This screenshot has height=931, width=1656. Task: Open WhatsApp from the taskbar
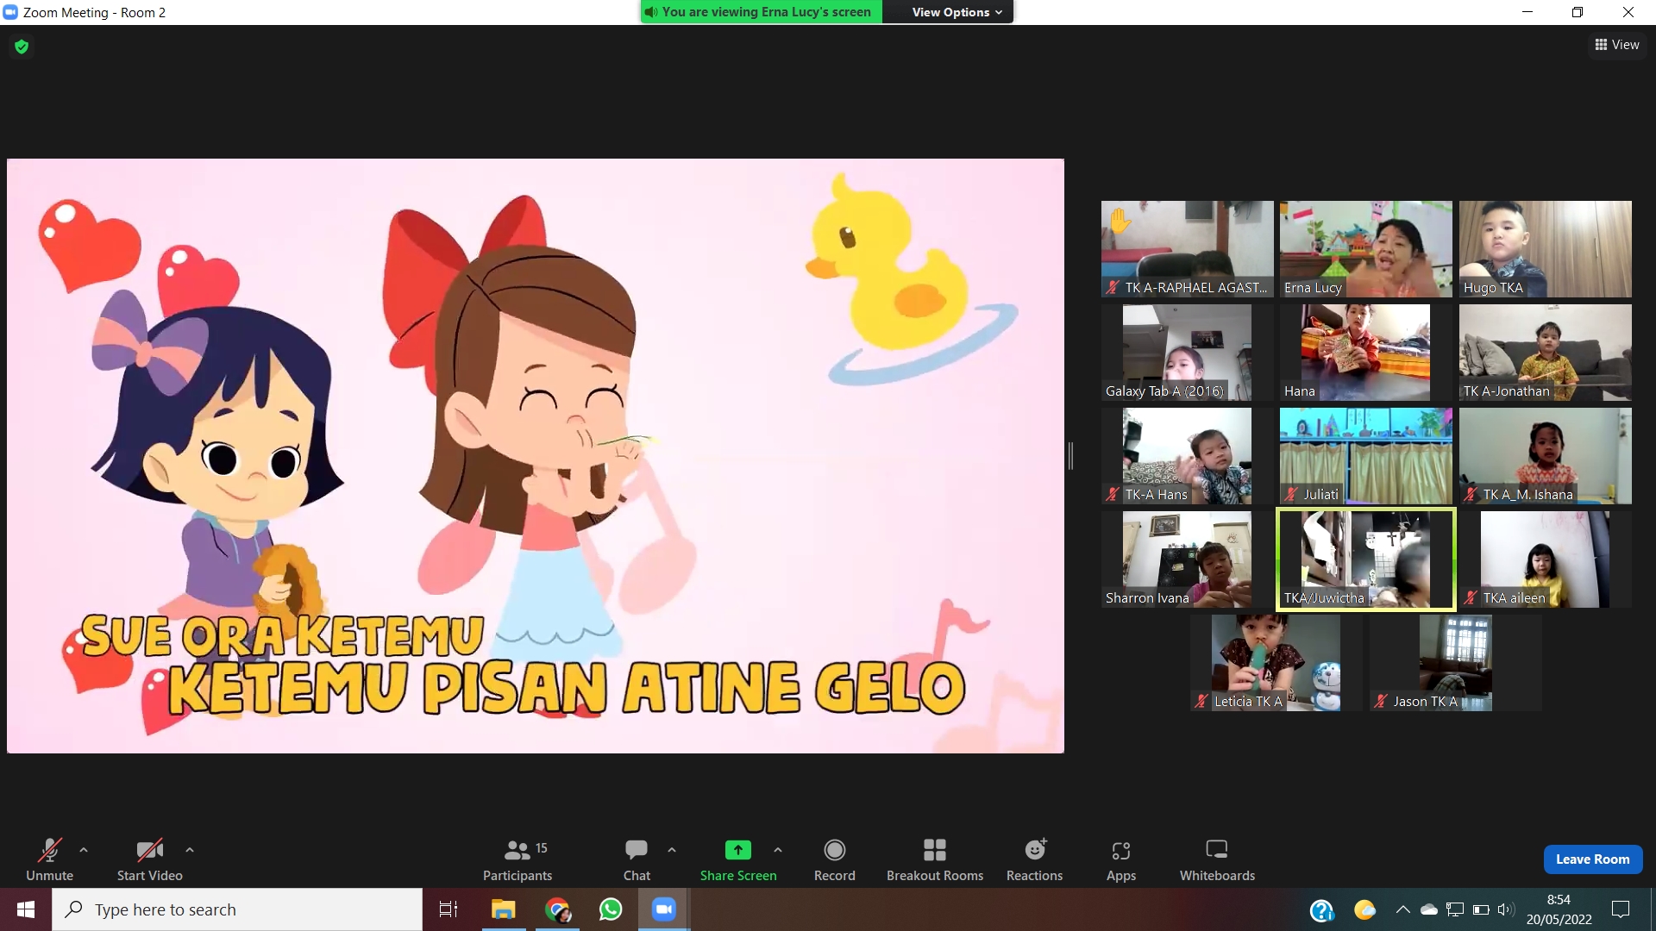click(x=611, y=909)
